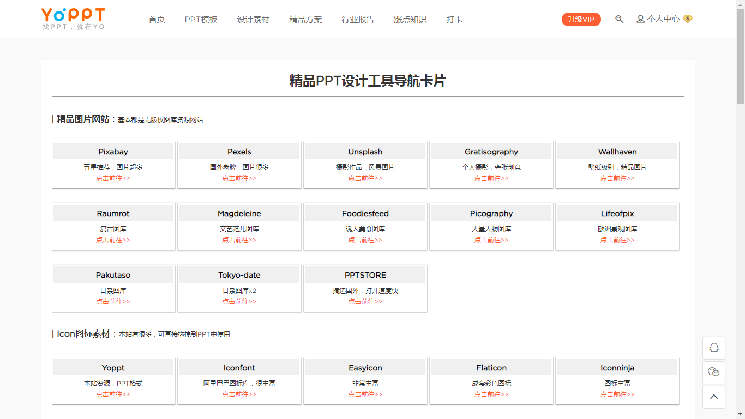Screen dimensions: 745x419
Task: Click 点击前往 under Foodiesfeed
Action: pyautogui.click(x=365, y=240)
